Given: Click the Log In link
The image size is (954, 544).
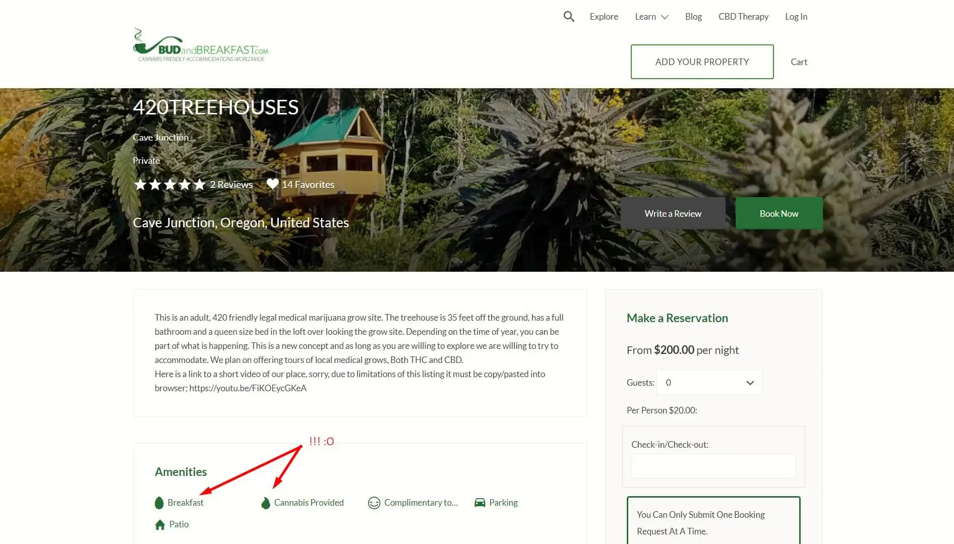Looking at the screenshot, I should (x=796, y=17).
